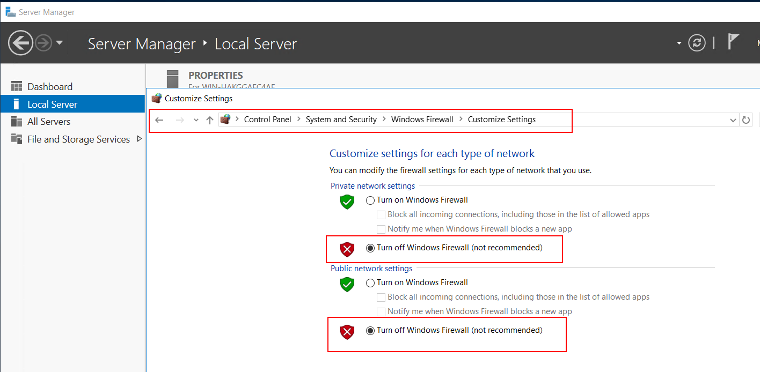The height and width of the screenshot is (372, 760).
Task: Click the server icon beside PROPERTIES
Action: pyautogui.click(x=172, y=79)
